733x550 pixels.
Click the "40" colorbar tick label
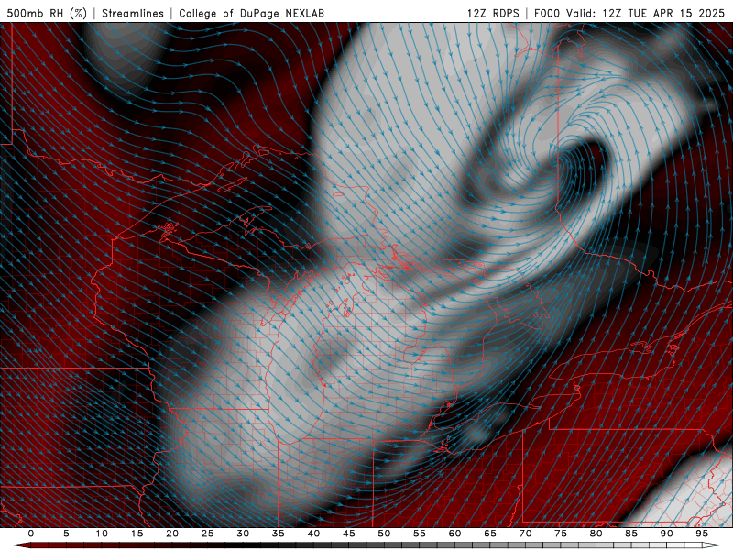point(313,533)
